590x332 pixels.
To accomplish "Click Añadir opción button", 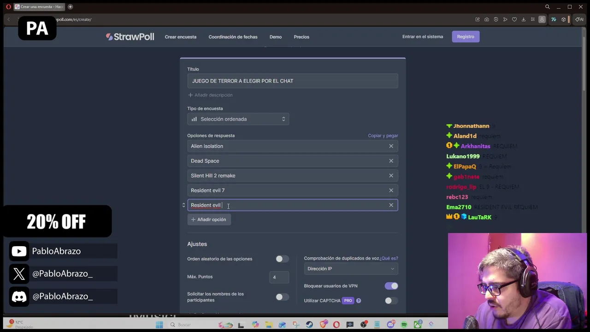I will (x=209, y=220).
